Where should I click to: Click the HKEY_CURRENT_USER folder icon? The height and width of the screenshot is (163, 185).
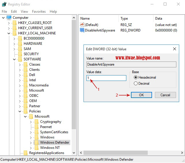15,28
